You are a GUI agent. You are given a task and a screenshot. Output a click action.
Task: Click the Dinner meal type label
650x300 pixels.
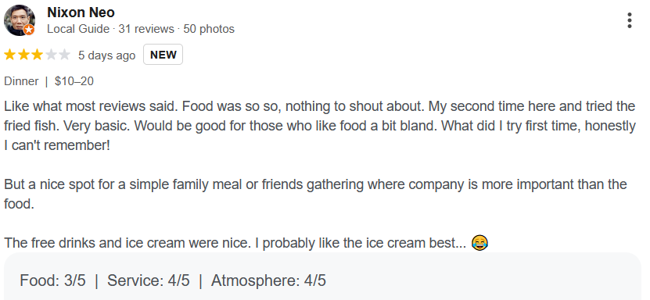click(21, 81)
